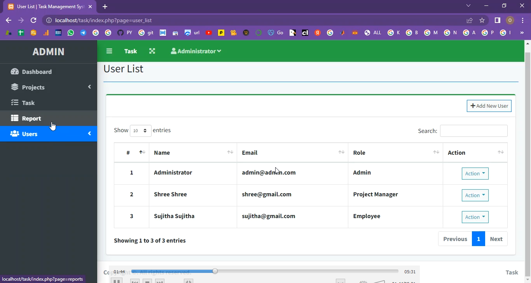The width and height of the screenshot is (531, 283).
Task: Sort the table by Role column
Action: point(395,153)
